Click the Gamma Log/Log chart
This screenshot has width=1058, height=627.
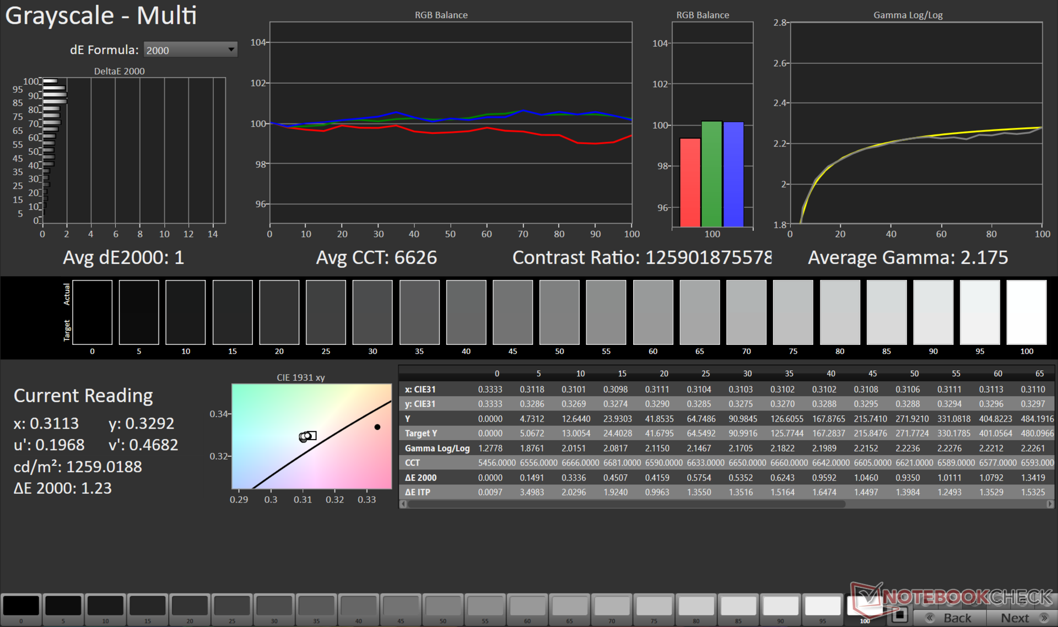916,123
